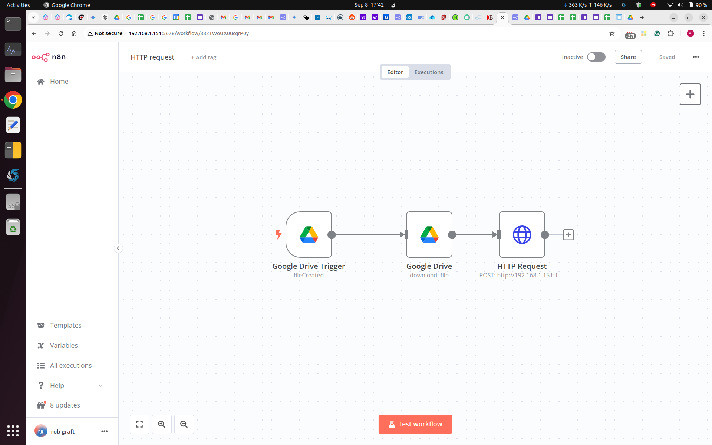Switch to the Executions tab
The height and width of the screenshot is (445, 712).
tap(429, 72)
